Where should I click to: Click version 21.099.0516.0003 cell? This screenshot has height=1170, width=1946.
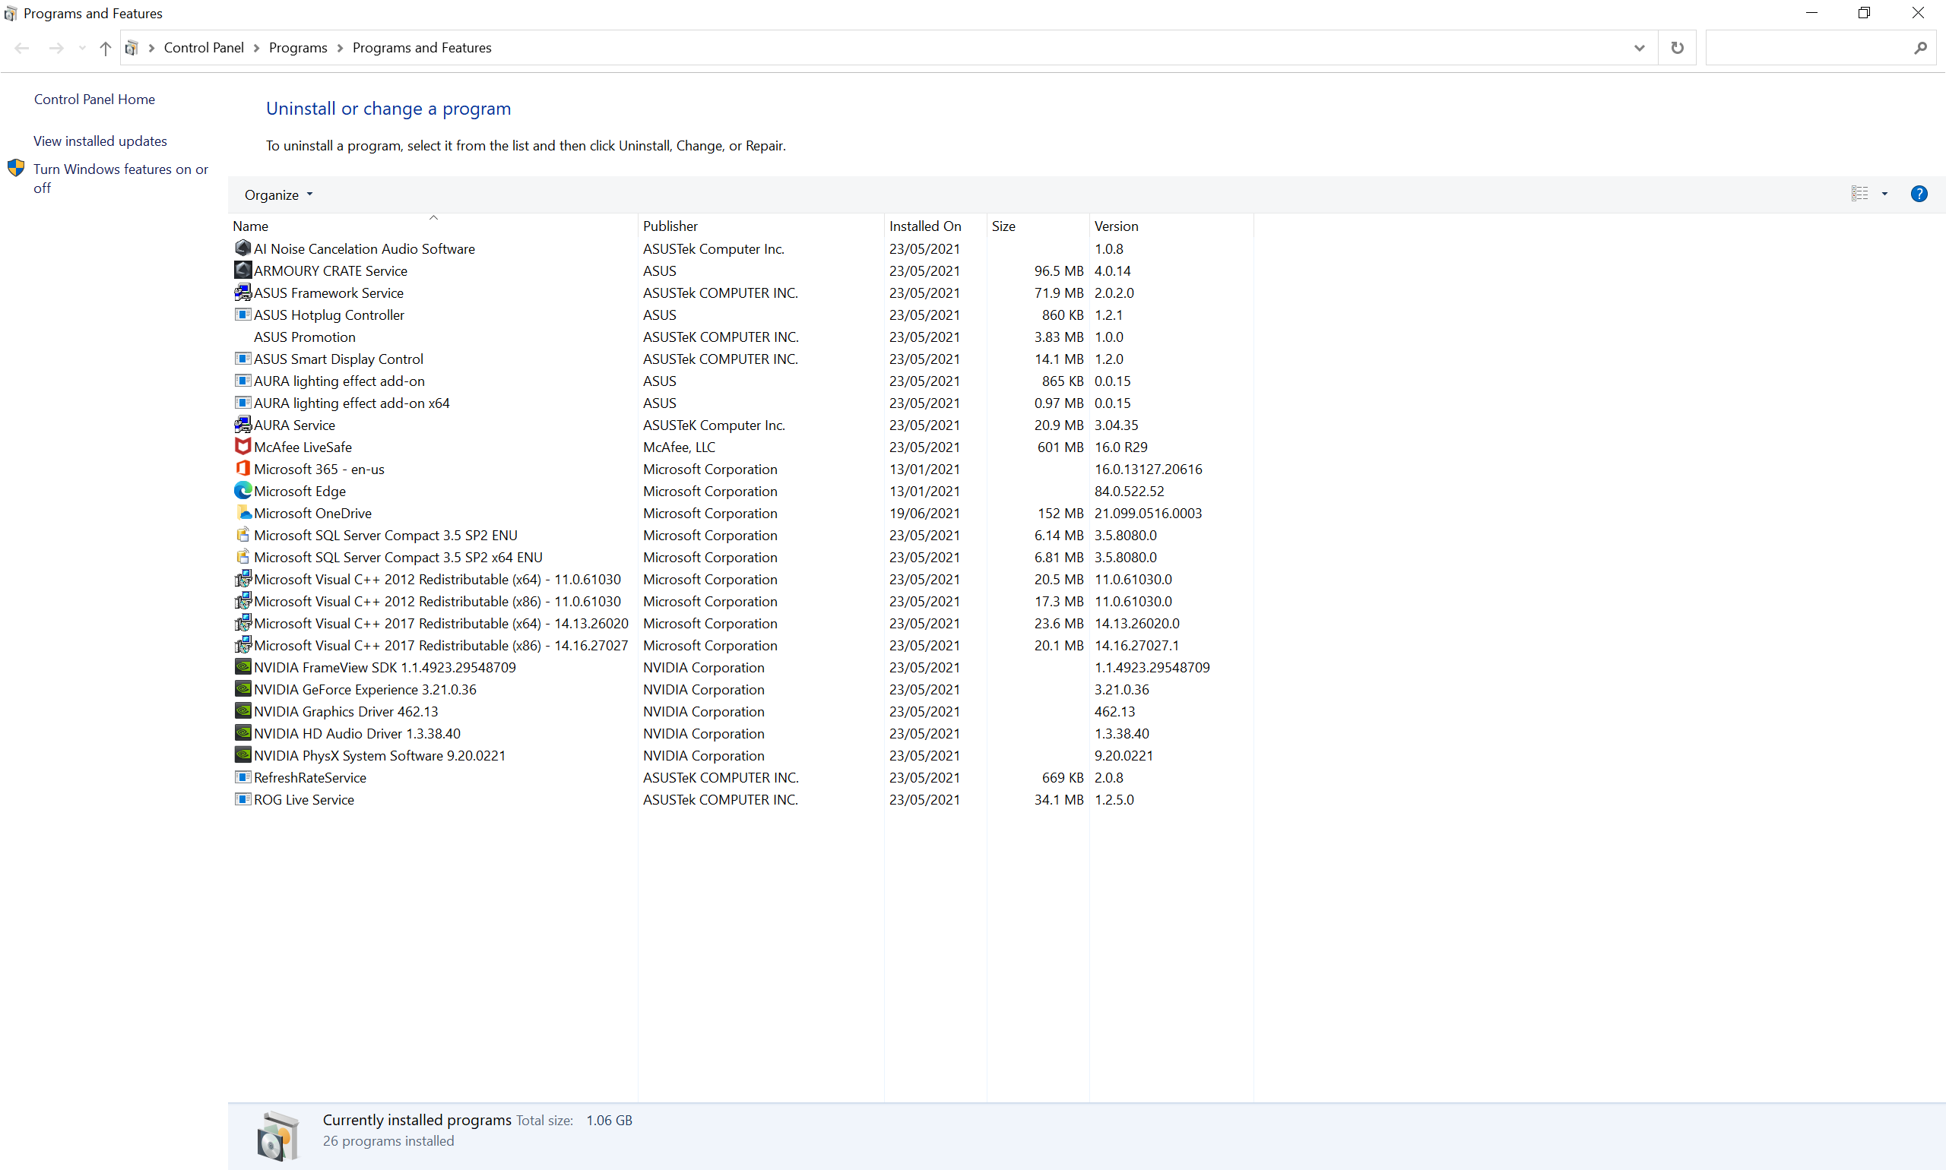click(1148, 514)
